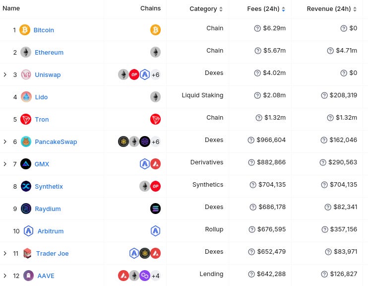This screenshot has width=368, height=286.
Task: Click Tron chain icon in Chains column
Action: pos(155,119)
